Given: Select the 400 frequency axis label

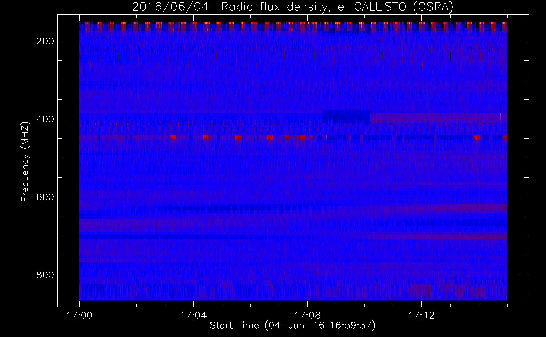Looking at the screenshot, I should coord(45,119).
